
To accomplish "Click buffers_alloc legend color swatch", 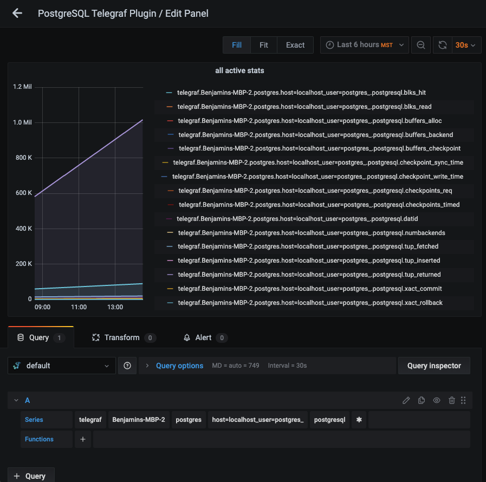I will (170, 121).
